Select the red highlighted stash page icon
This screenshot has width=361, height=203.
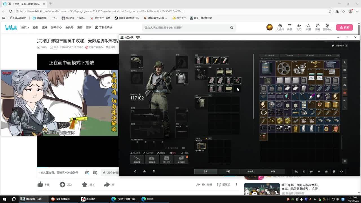tap(345, 92)
